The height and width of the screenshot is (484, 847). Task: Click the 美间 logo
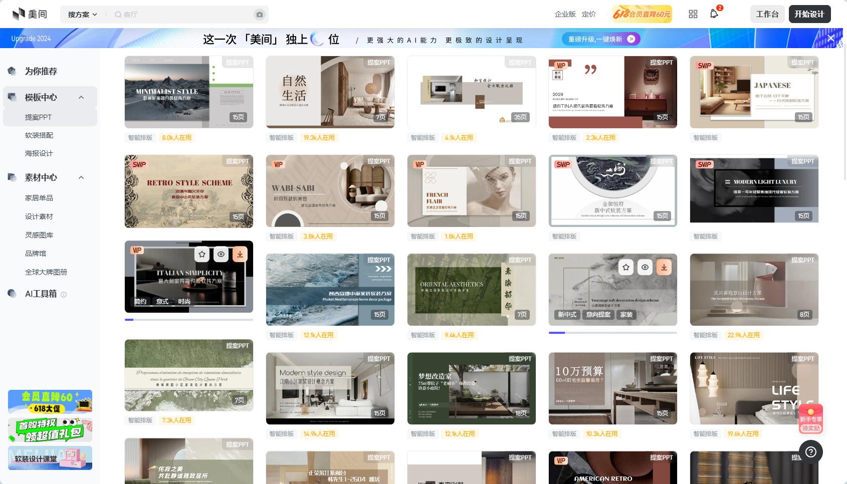pyautogui.click(x=30, y=14)
